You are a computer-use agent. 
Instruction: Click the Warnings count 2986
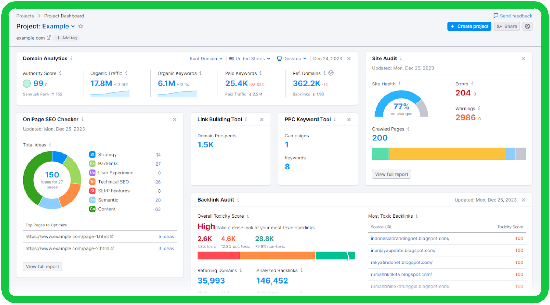click(465, 117)
